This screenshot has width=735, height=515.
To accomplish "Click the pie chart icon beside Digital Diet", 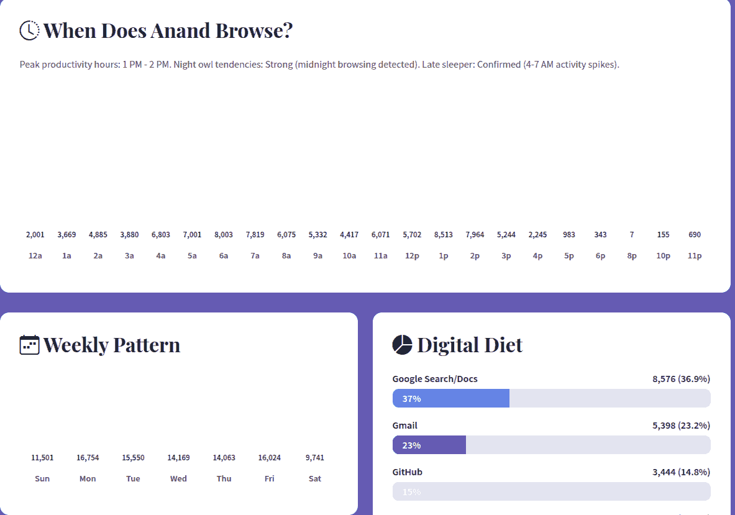I will coord(403,345).
